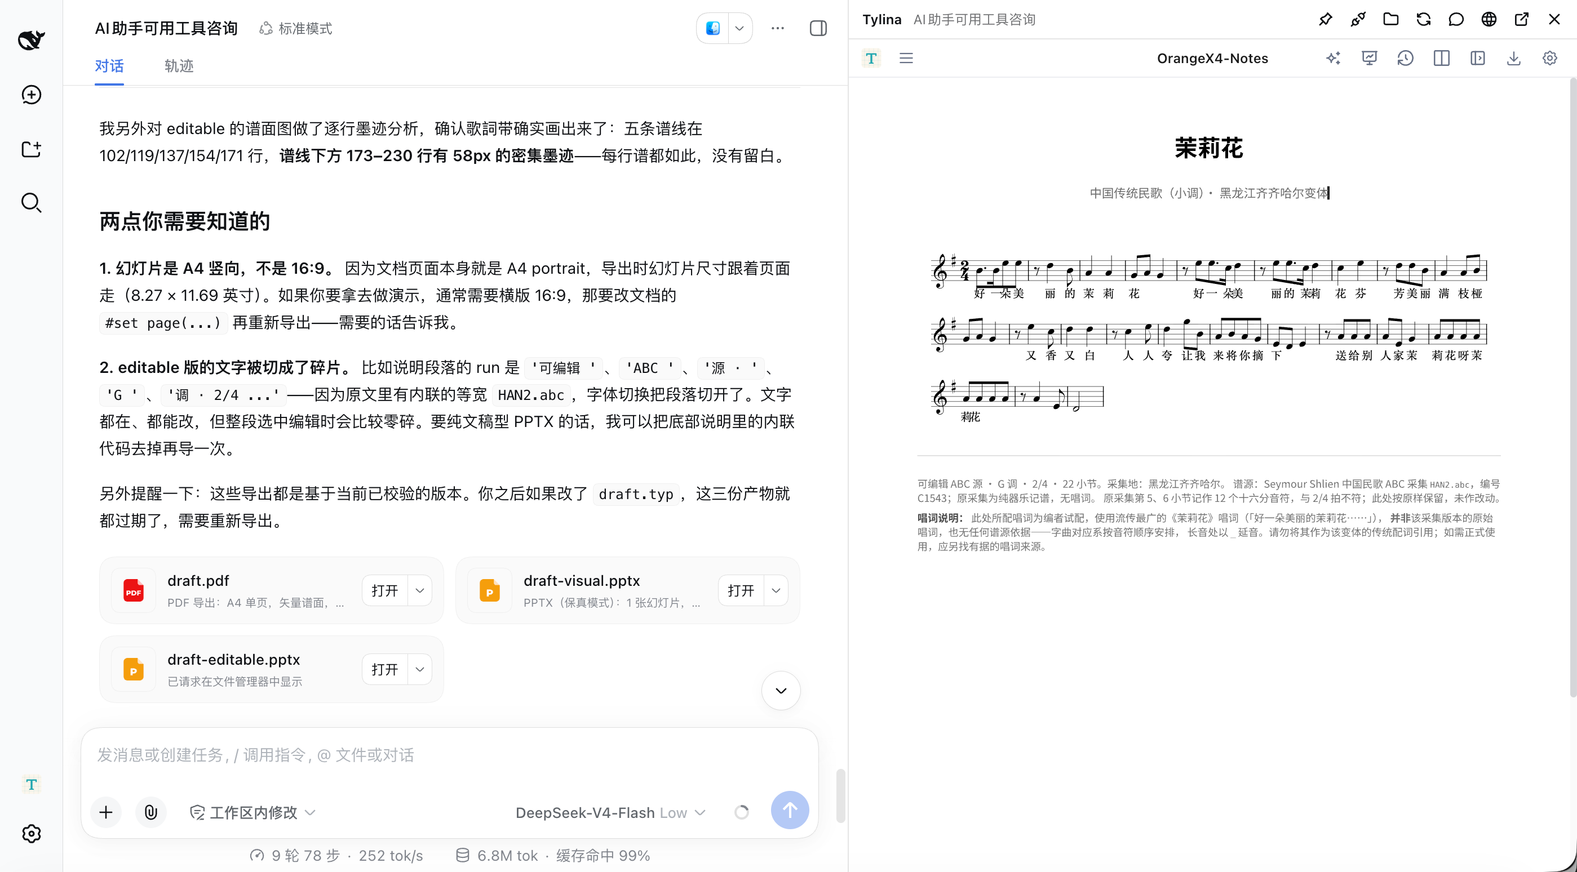Open the version history clock icon
The width and height of the screenshot is (1577, 872).
[1406, 58]
